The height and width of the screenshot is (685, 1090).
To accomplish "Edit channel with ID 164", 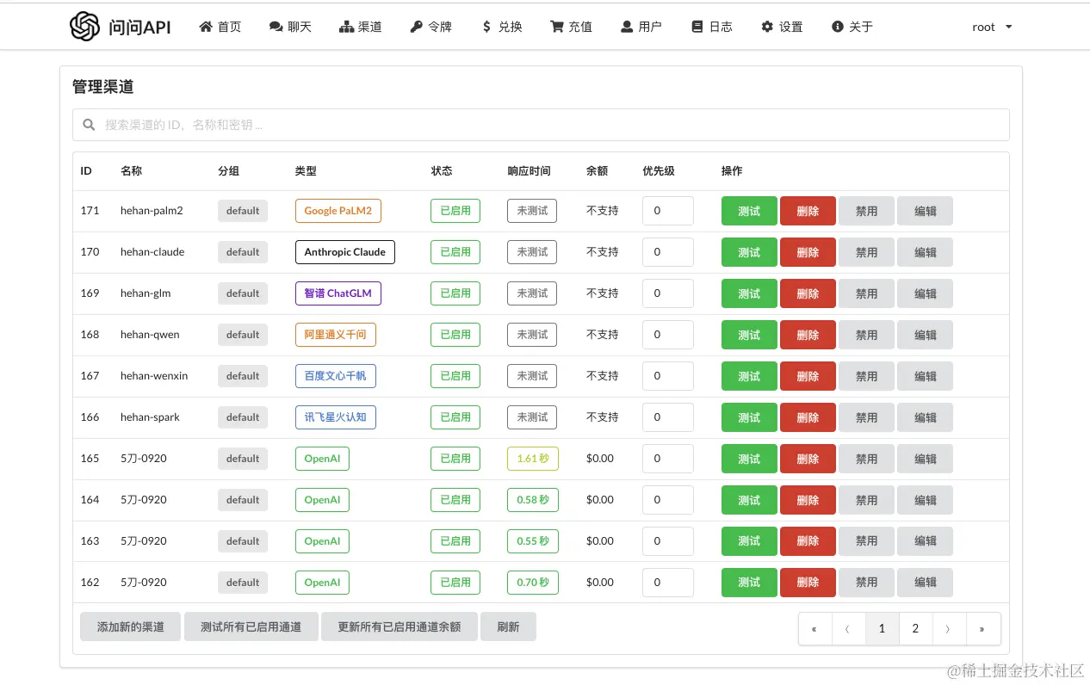I will coord(925,500).
